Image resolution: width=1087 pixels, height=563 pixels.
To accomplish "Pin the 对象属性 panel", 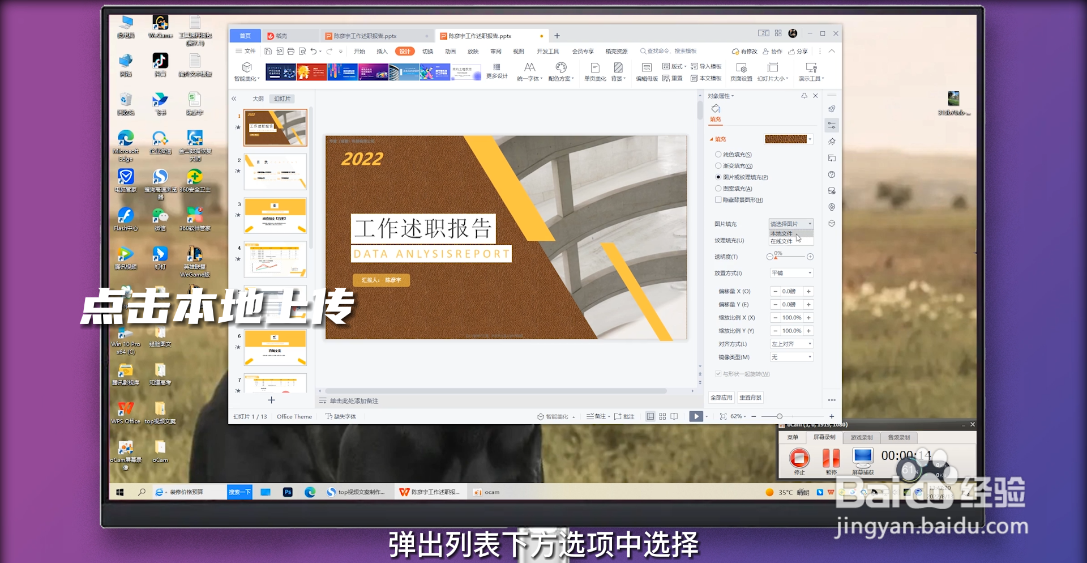I will [x=804, y=96].
